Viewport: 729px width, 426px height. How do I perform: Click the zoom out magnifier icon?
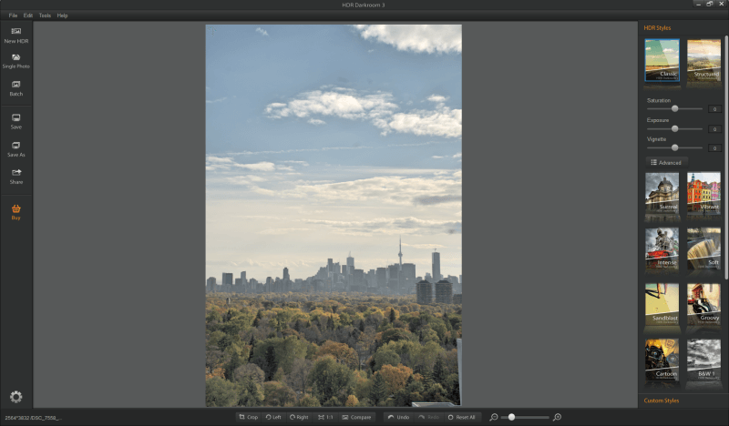click(494, 417)
